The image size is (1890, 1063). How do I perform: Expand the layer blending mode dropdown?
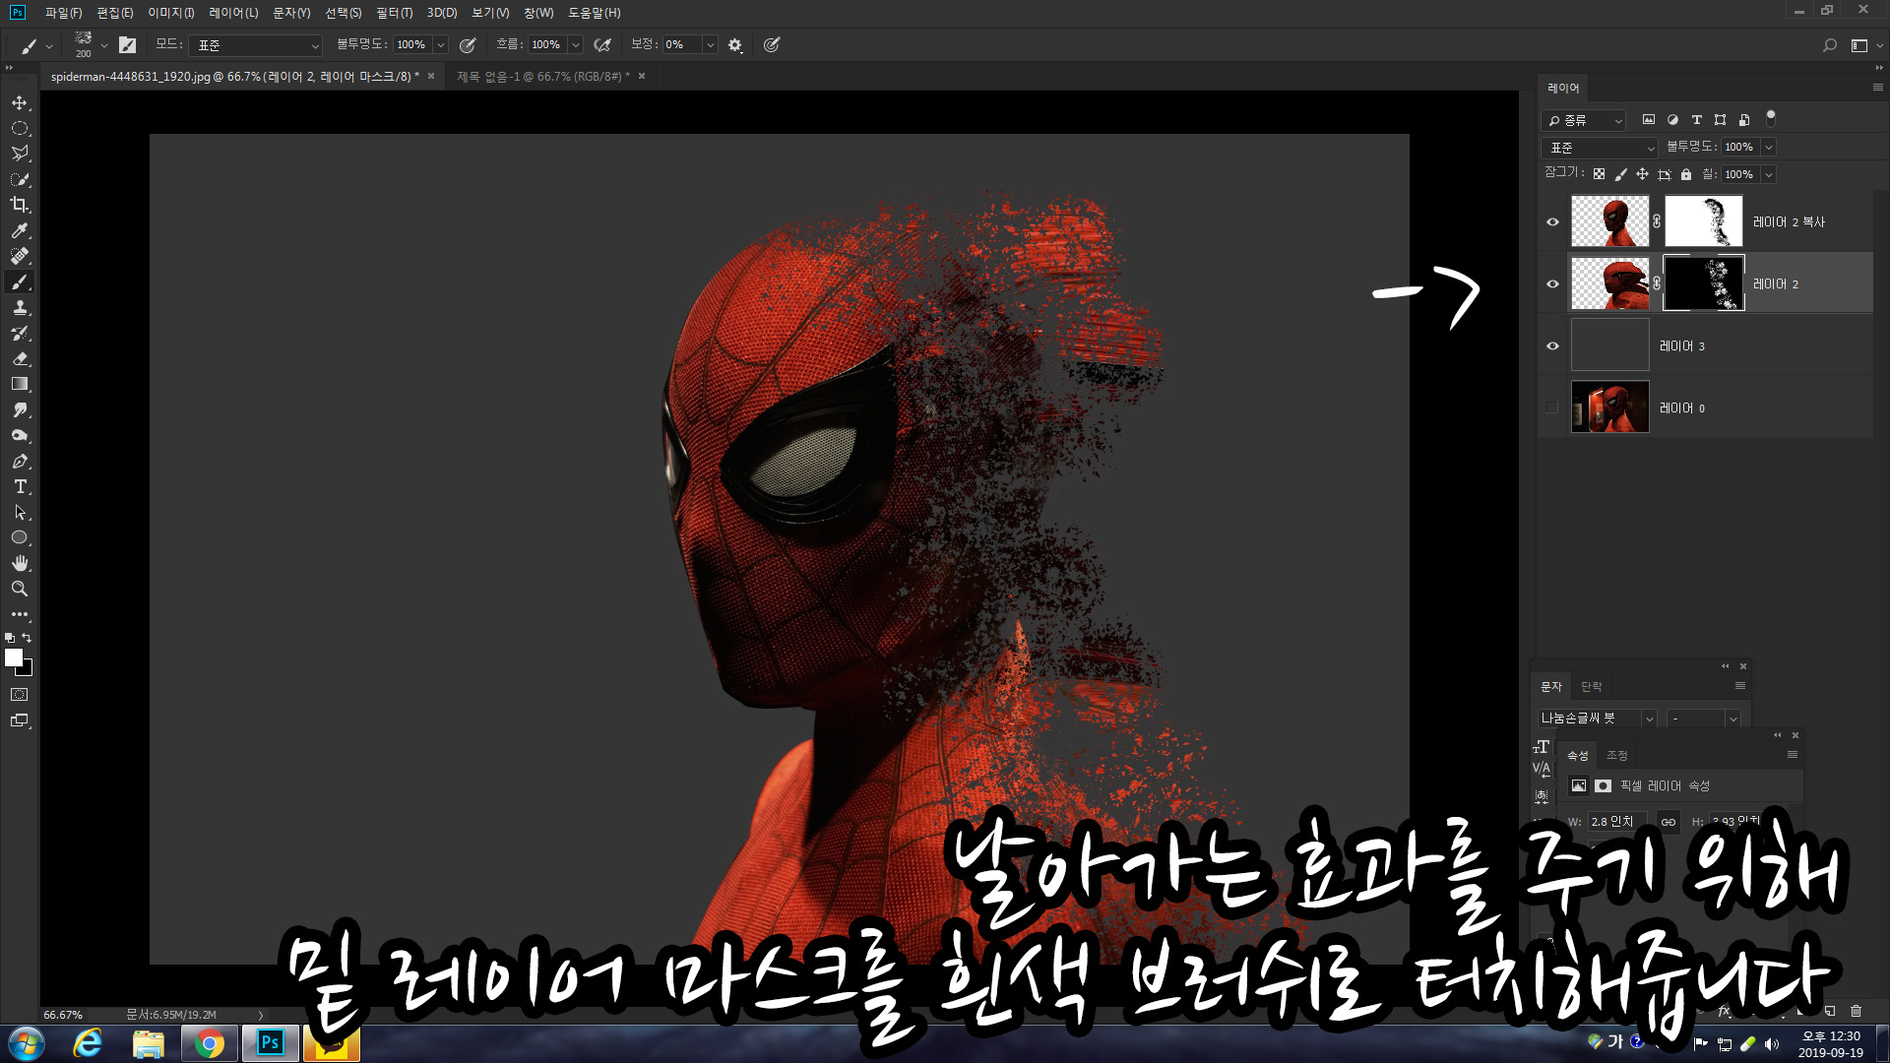click(1600, 148)
